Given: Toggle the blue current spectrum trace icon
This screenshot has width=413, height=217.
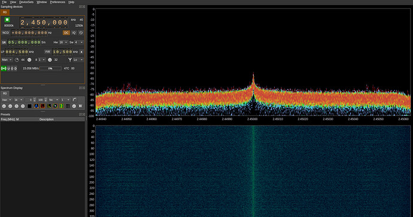Looking at the screenshot, I should 37,106.
